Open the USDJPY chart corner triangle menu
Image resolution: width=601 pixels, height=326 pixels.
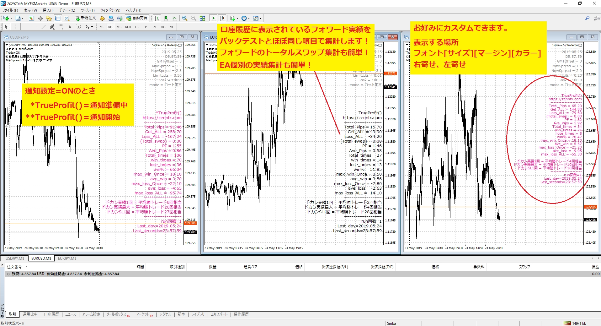(x=7, y=45)
